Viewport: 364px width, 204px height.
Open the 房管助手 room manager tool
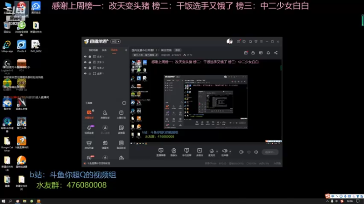coord(105,115)
